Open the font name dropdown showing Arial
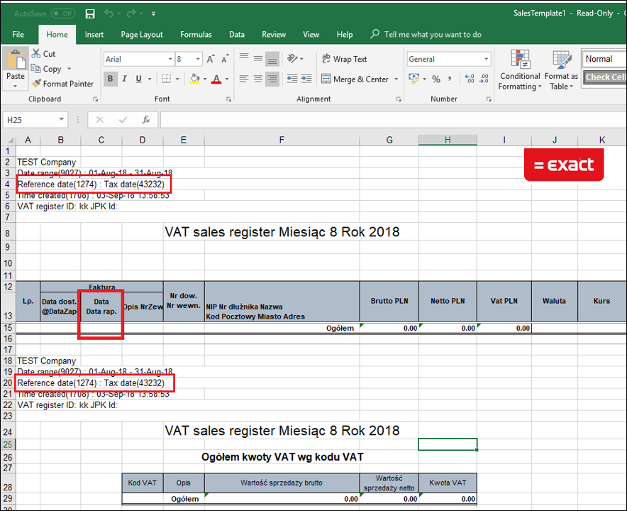 170,60
